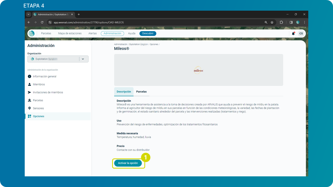This screenshot has height=187, width=333.
Task: Switch to the Descripción tab
Action: point(124,92)
